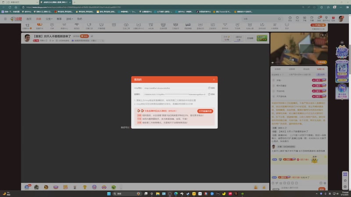The height and width of the screenshot is (197, 351).
Task: Expand the 游戏 dropdown in the header
Action: pos(70,19)
